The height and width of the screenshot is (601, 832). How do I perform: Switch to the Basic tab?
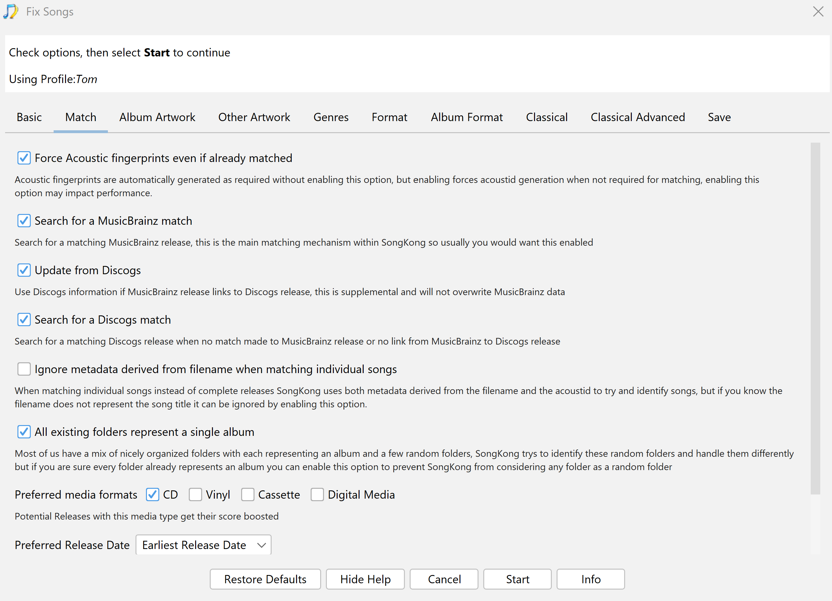pyautogui.click(x=29, y=117)
